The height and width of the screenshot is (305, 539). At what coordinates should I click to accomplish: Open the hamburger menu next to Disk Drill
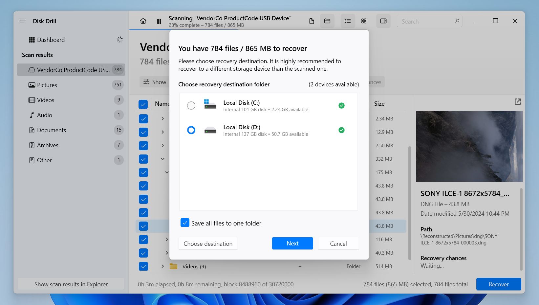[23, 21]
